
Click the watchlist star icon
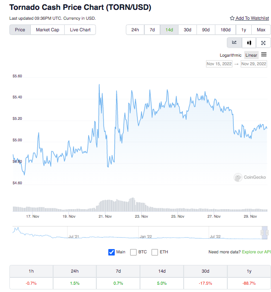coord(232,18)
